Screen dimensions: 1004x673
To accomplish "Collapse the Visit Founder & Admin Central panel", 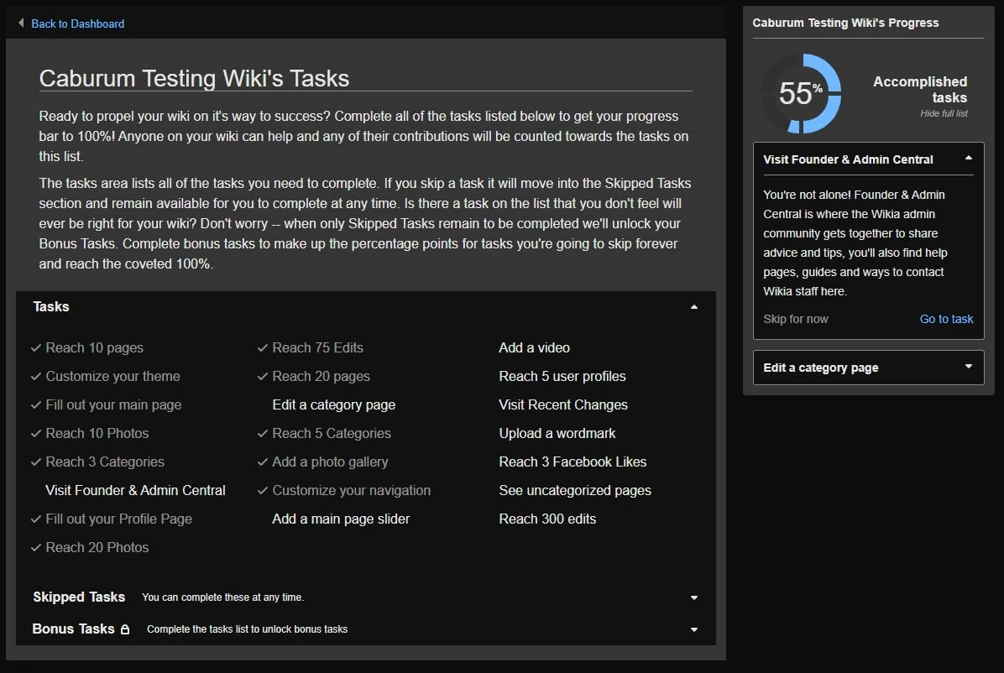I will [968, 159].
